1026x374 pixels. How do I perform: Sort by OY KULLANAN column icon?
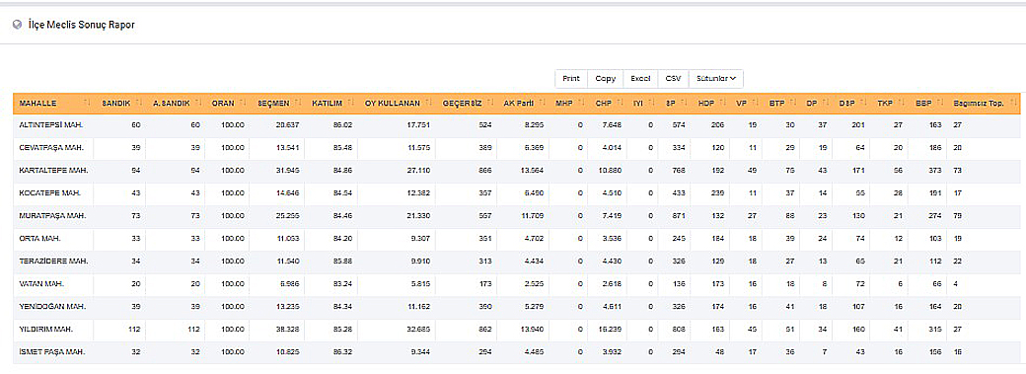[x=429, y=104]
